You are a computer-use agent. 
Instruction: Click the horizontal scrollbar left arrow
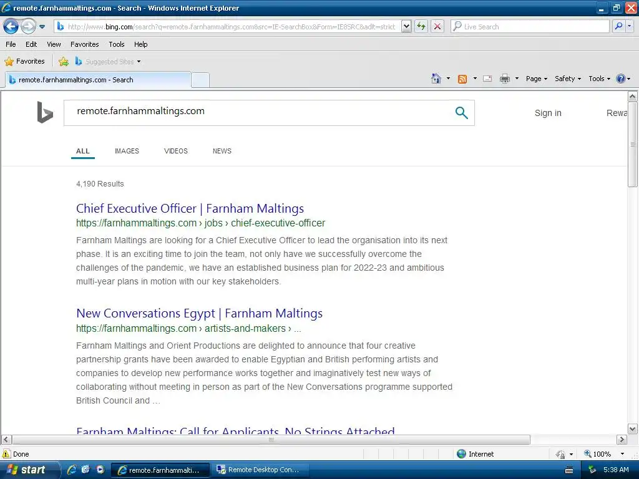(6, 440)
